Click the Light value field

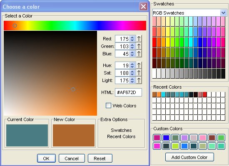(x=122, y=80)
